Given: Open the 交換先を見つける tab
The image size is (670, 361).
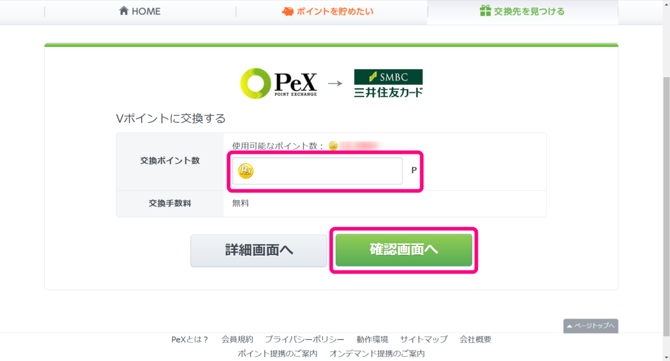Looking at the screenshot, I should click(x=523, y=12).
